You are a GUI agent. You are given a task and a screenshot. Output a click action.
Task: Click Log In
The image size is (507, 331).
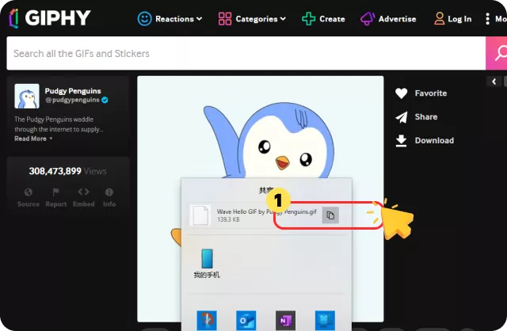click(x=459, y=19)
